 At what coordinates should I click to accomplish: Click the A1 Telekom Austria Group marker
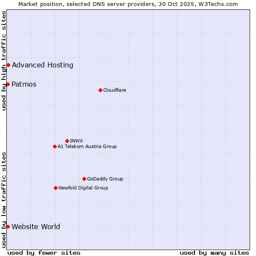(55, 146)
